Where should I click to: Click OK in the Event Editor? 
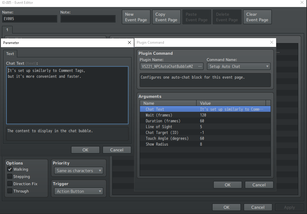(226, 207)
